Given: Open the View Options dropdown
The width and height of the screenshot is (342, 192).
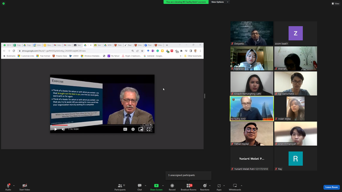Looking at the screenshot, I should [x=220, y=2].
